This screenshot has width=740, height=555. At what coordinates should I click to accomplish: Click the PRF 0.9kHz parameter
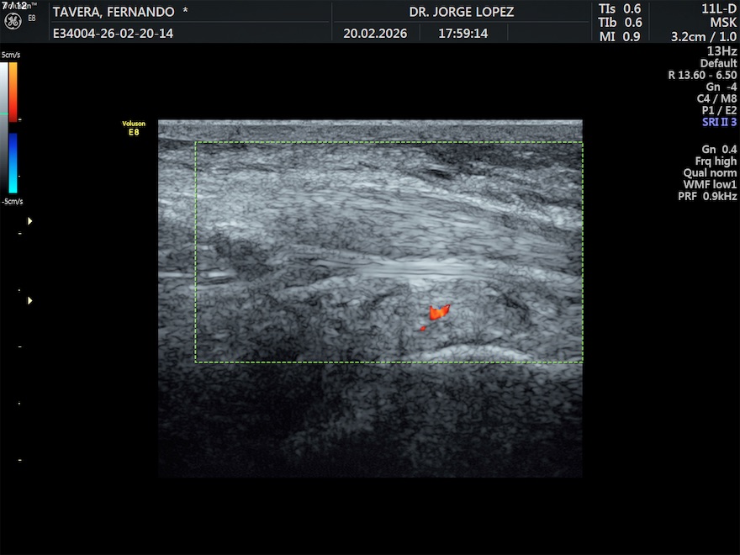(707, 196)
